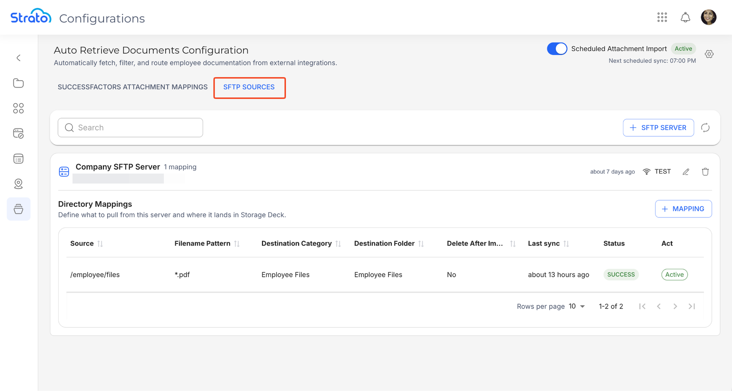The height and width of the screenshot is (391, 732).
Task: Delete Company SFTP Server with the trash icon
Action: coord(705,172)
